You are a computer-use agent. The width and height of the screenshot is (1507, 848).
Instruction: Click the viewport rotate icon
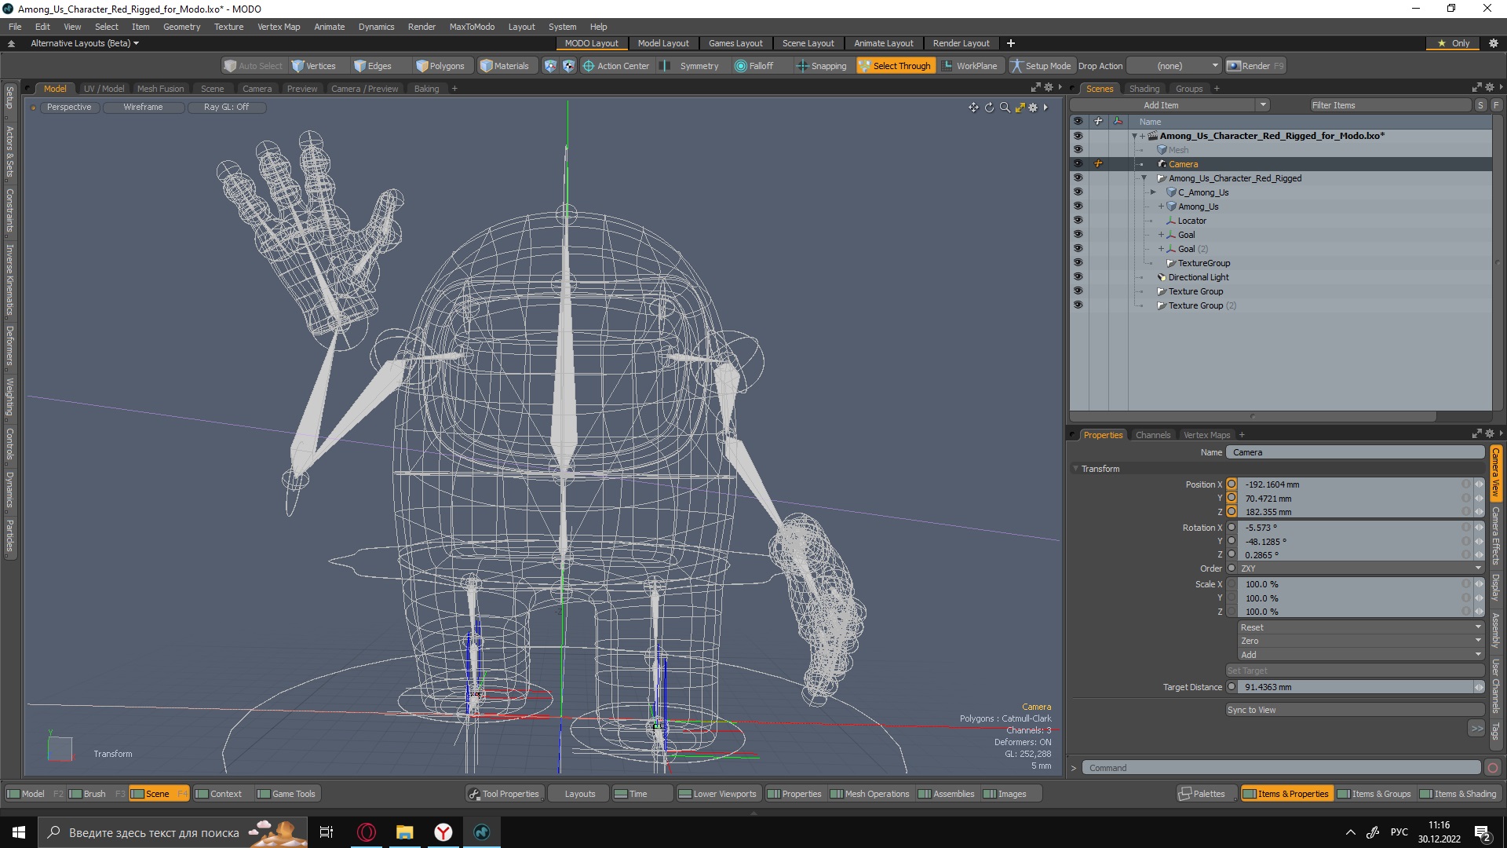click(x=989, y=108)
